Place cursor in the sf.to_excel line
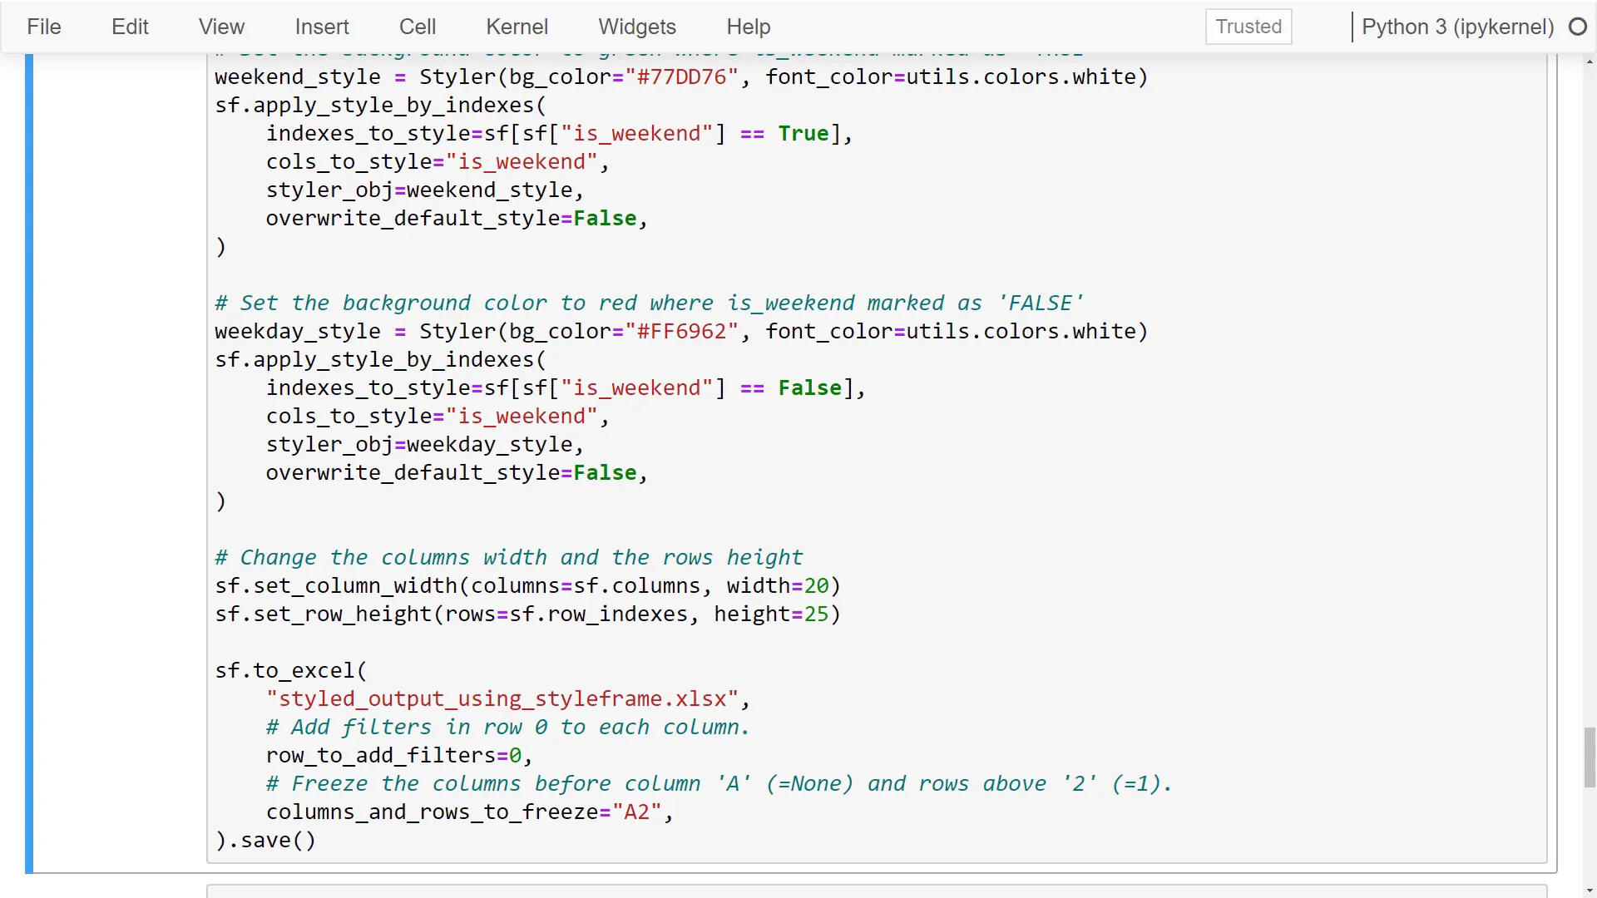This screenshot has width=1597, height=898. coord(290,670)
